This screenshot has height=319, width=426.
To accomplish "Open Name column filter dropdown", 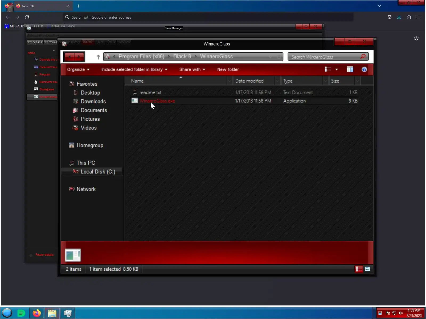I will pyautogui.click(x=230, y=81).
